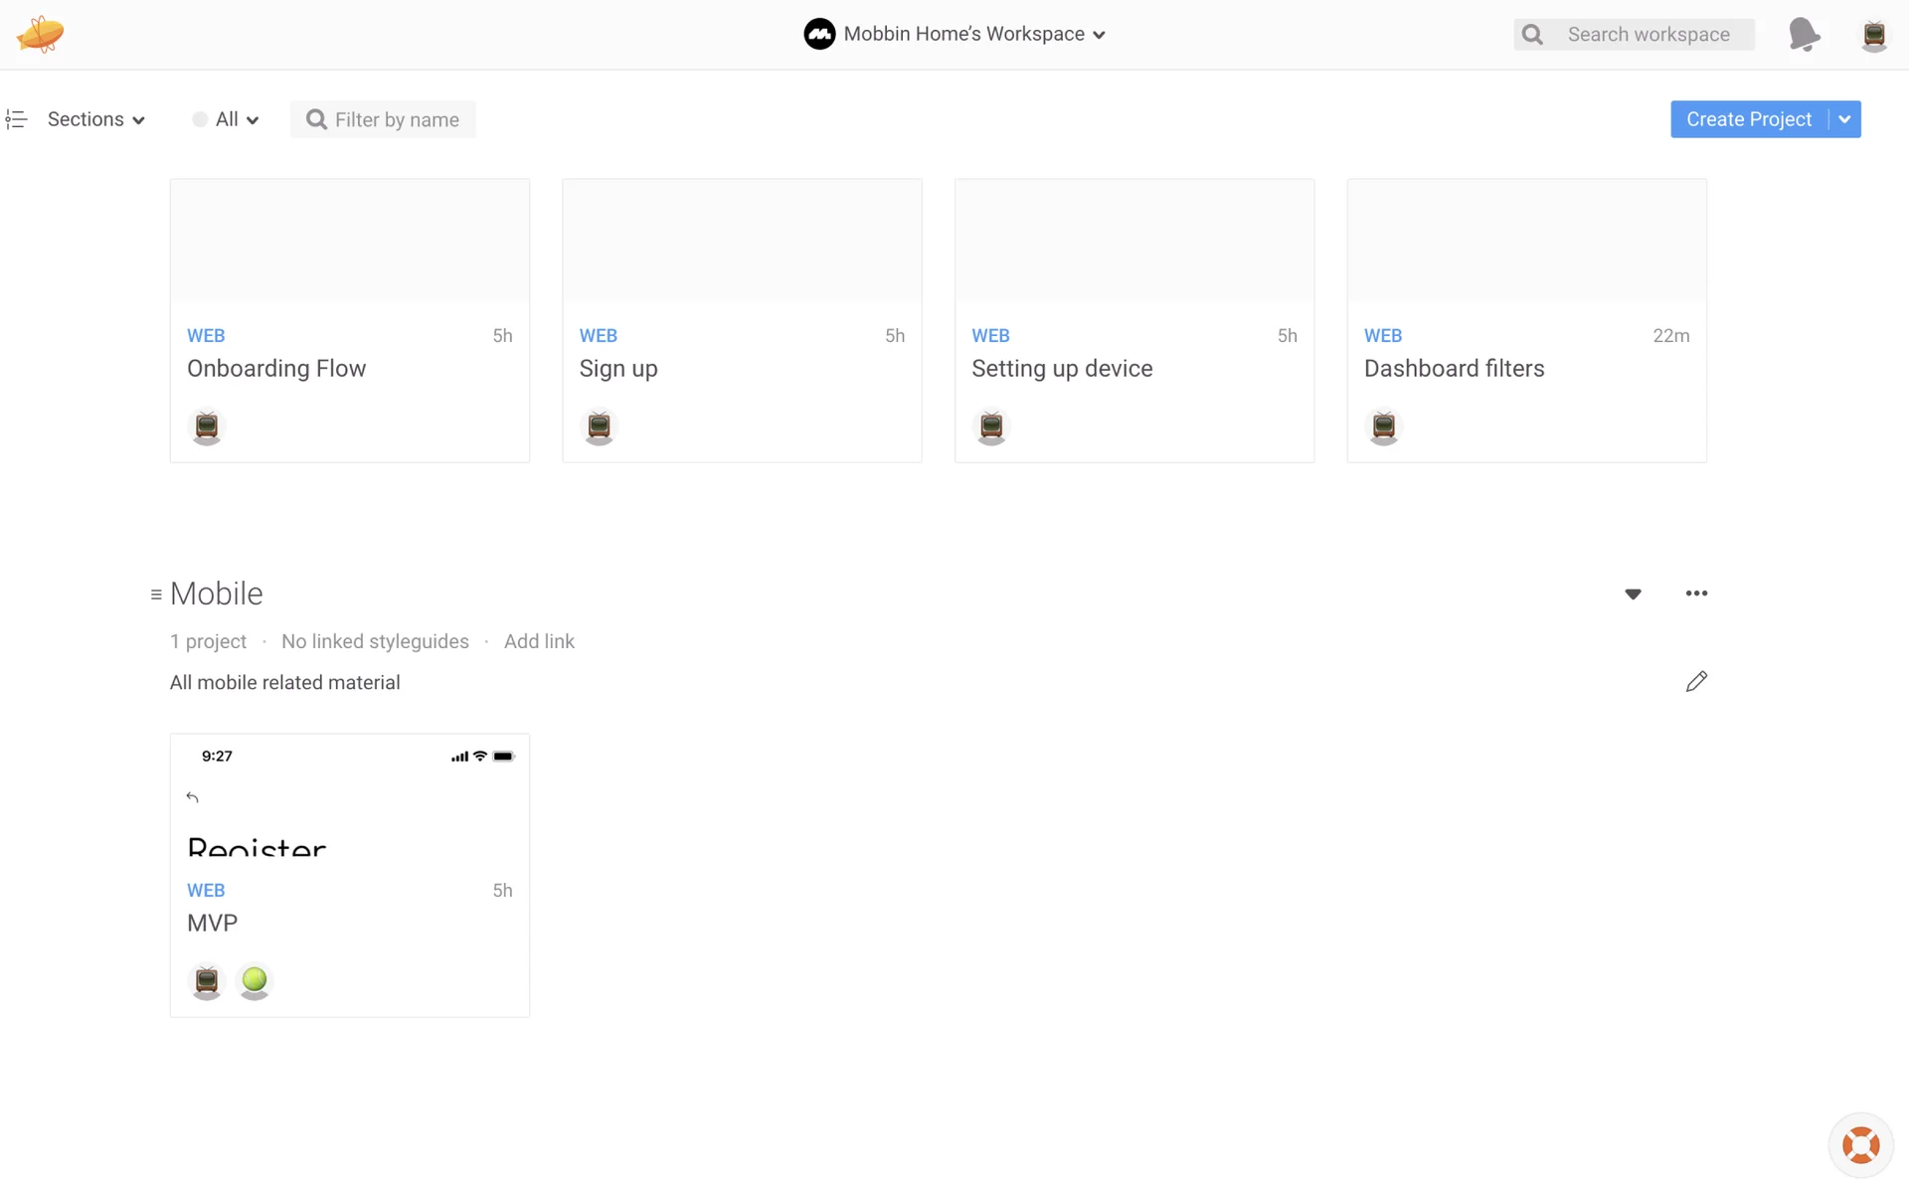Focus the Search workspace field

coord(1648,35)
